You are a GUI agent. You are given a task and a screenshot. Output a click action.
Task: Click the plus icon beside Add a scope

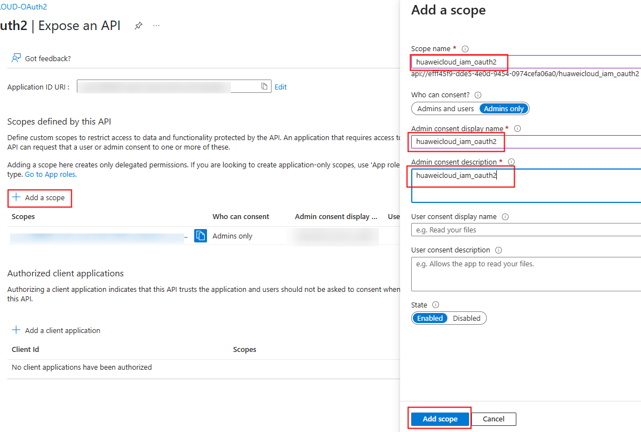tap(16, 197)
